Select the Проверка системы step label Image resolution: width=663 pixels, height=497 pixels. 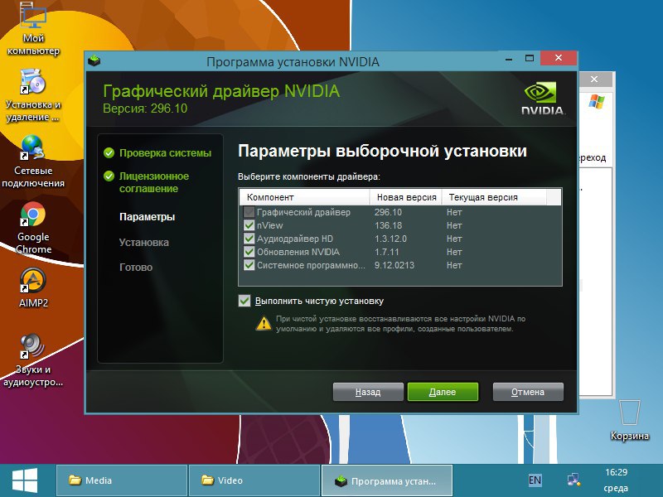pyautogui.click(x=165, y=153)
